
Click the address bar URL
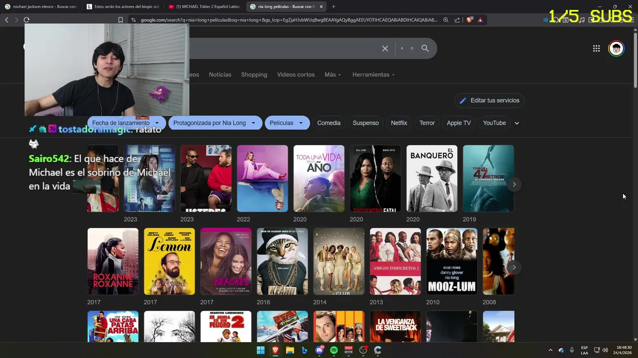click(x=289, y=20)
